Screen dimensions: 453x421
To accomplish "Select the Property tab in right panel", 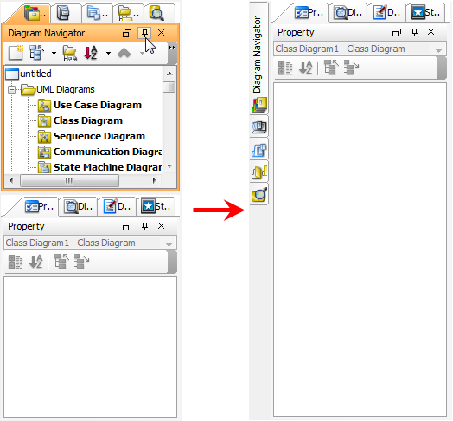I will click(309, 13).
